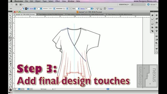
Task: Open the graphic Style dropdown
Action: (x=79, y=9)
